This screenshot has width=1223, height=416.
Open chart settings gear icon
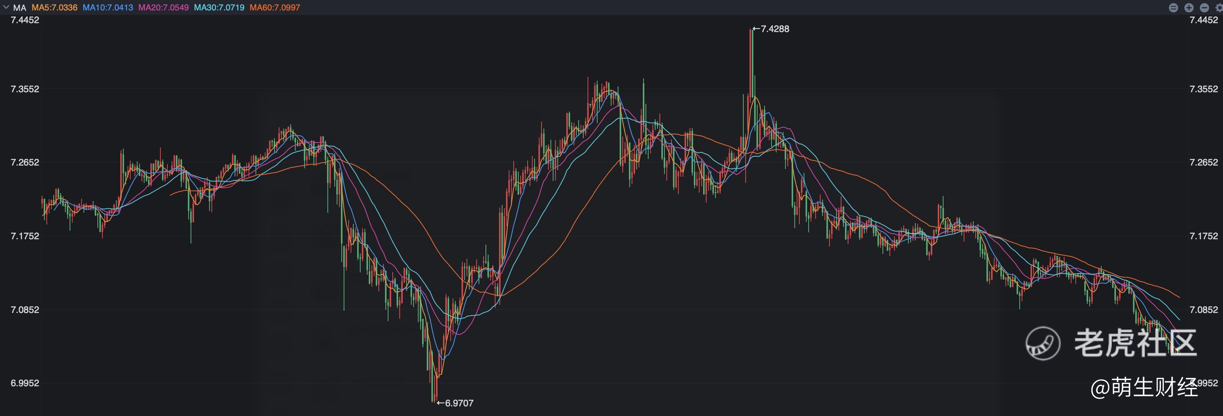point(1221,8)
